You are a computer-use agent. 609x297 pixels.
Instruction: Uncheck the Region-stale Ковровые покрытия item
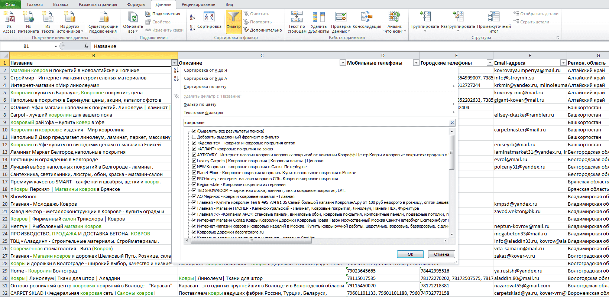tap(194, 185)
